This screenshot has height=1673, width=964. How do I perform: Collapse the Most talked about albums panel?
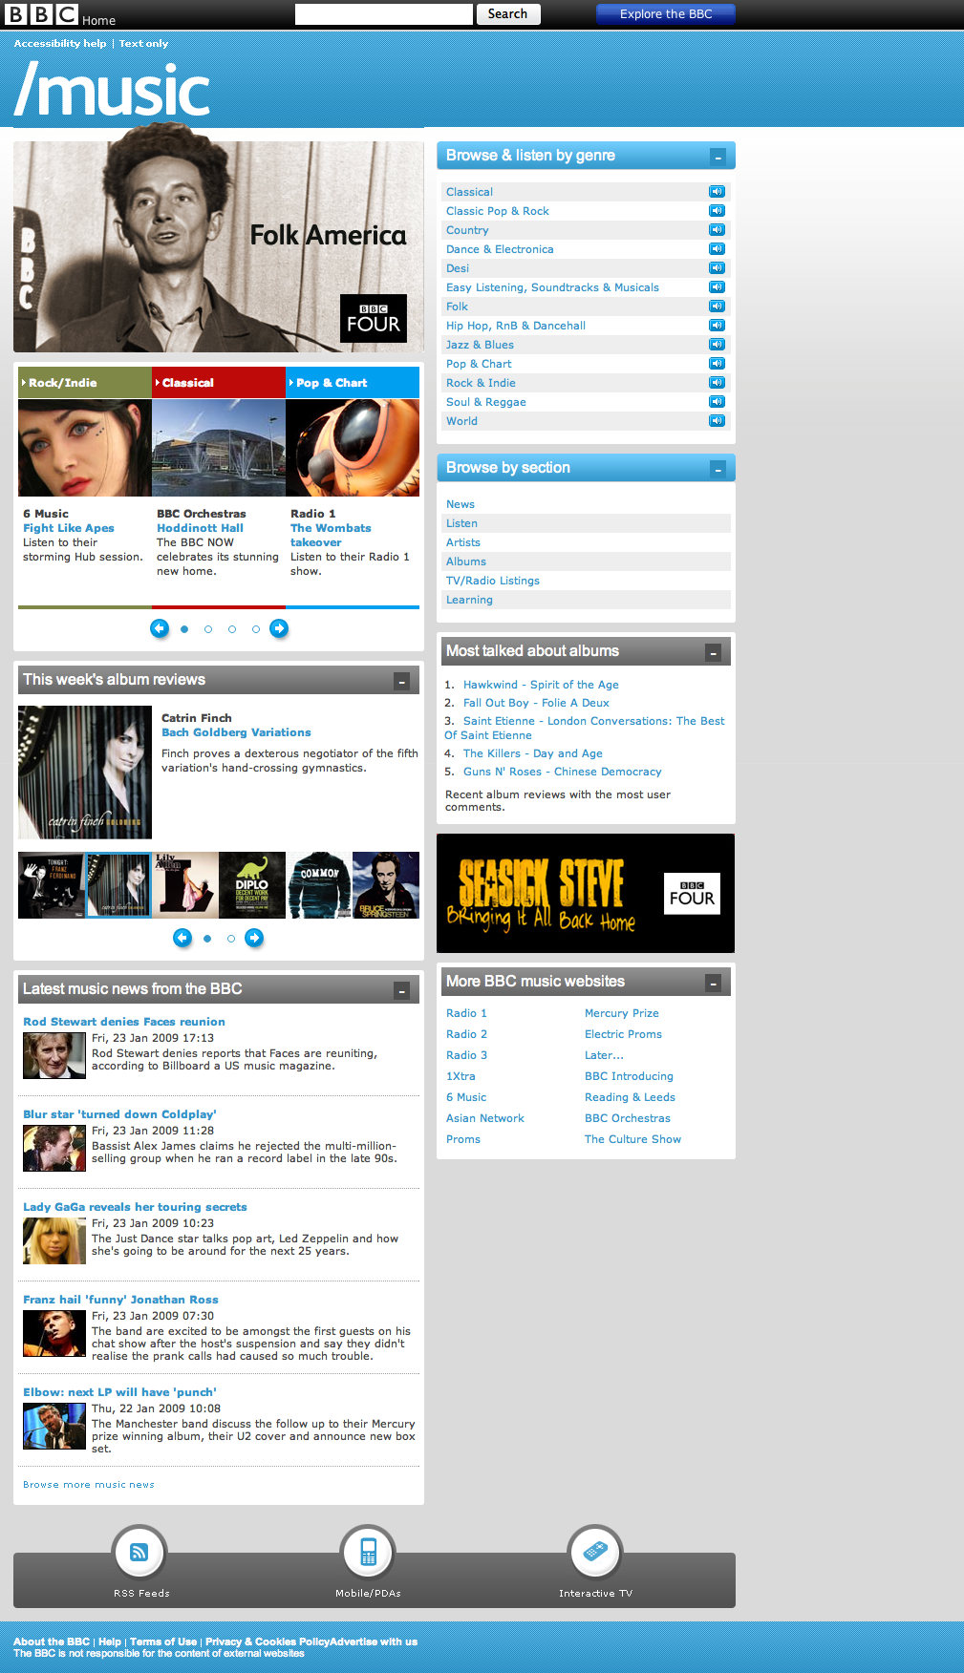click(713, 652)
